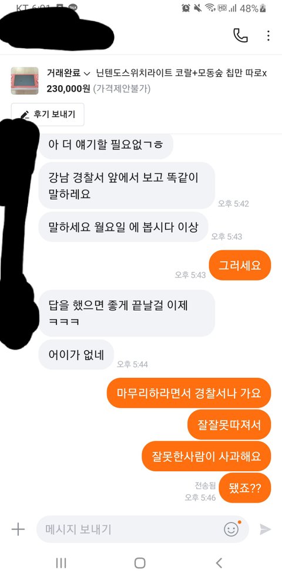Viewport: 282px width, 580px height.
Task: Select the 됐죠?? sent message bubble
Action: 245,488
